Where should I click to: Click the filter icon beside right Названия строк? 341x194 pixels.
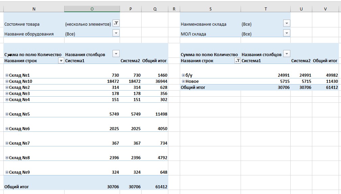238,61
